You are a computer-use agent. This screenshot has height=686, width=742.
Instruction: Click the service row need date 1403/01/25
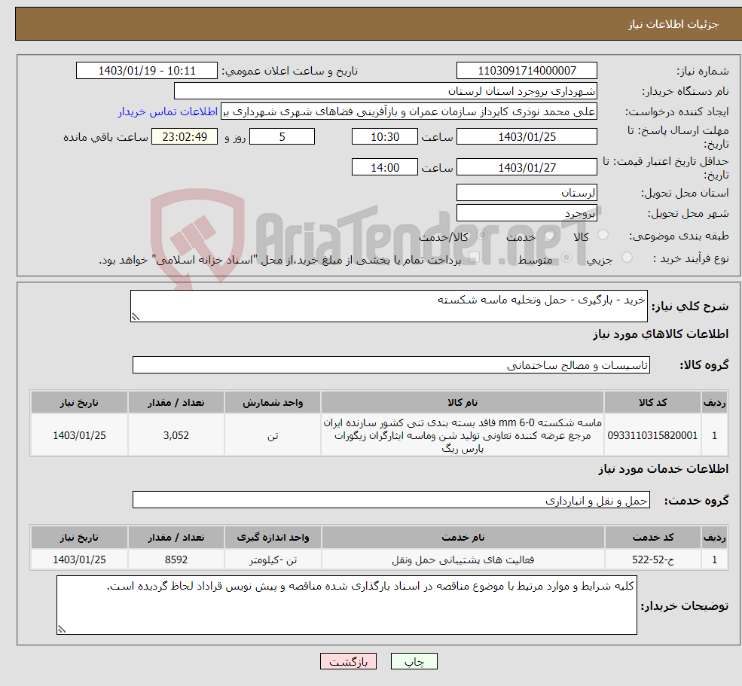[80, 559]
